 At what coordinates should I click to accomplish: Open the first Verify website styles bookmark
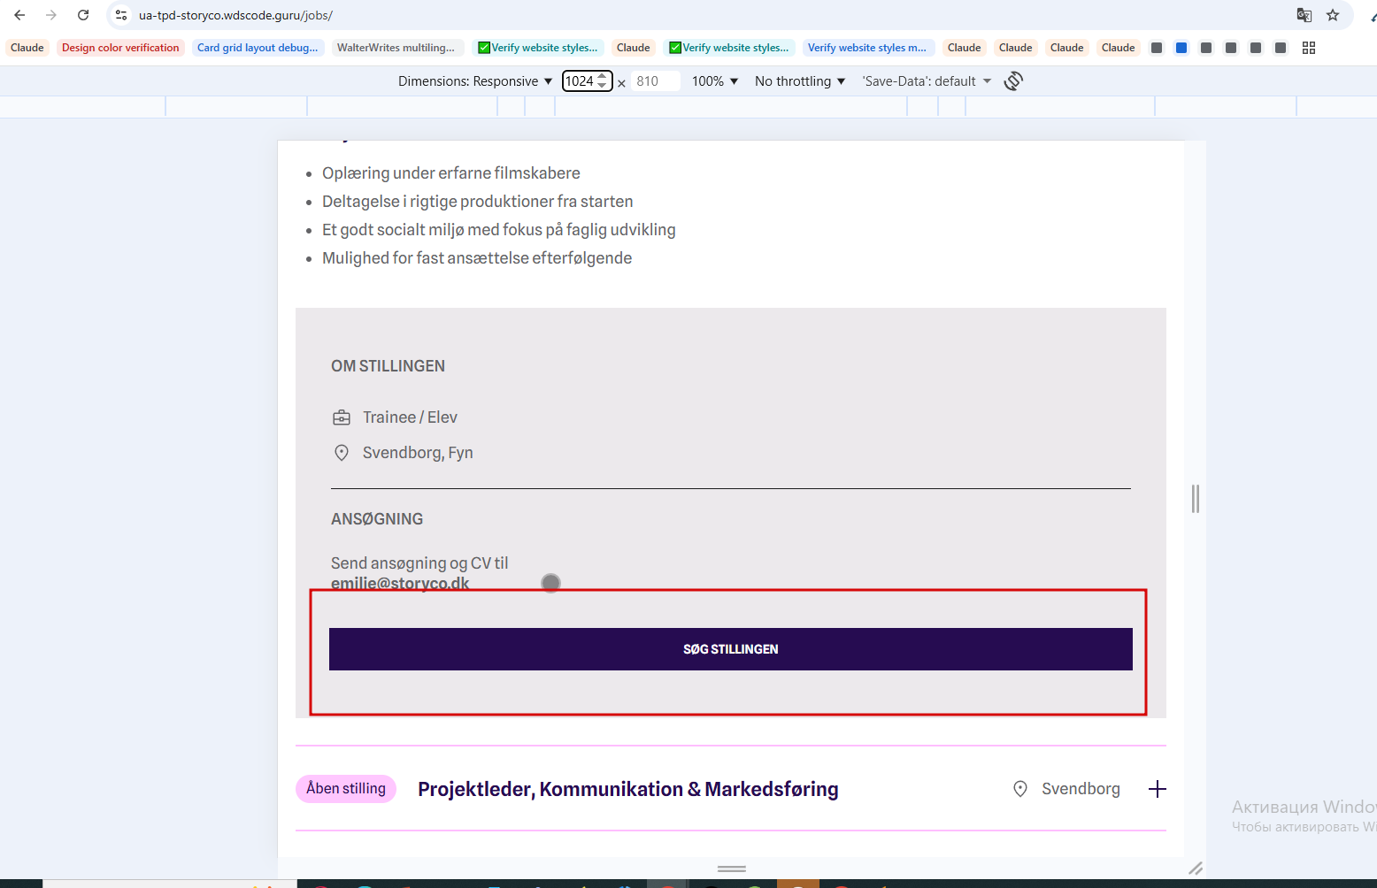pos(538,48)
